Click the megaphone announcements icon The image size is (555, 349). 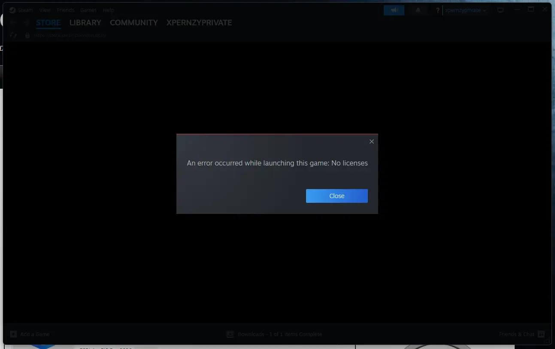(394, 10)
